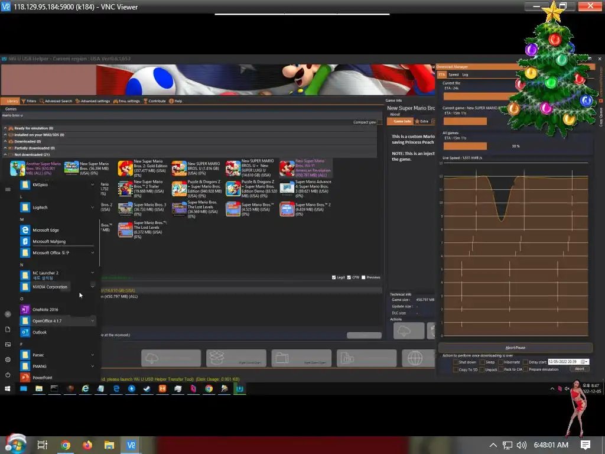Open the delay start date picker dropdown
Screen dimensions: 605x454
[x=584, y=362]
